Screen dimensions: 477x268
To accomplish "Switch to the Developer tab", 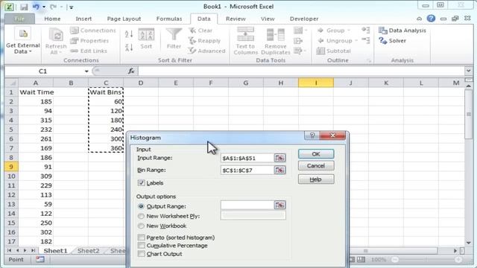I will 304,19.
